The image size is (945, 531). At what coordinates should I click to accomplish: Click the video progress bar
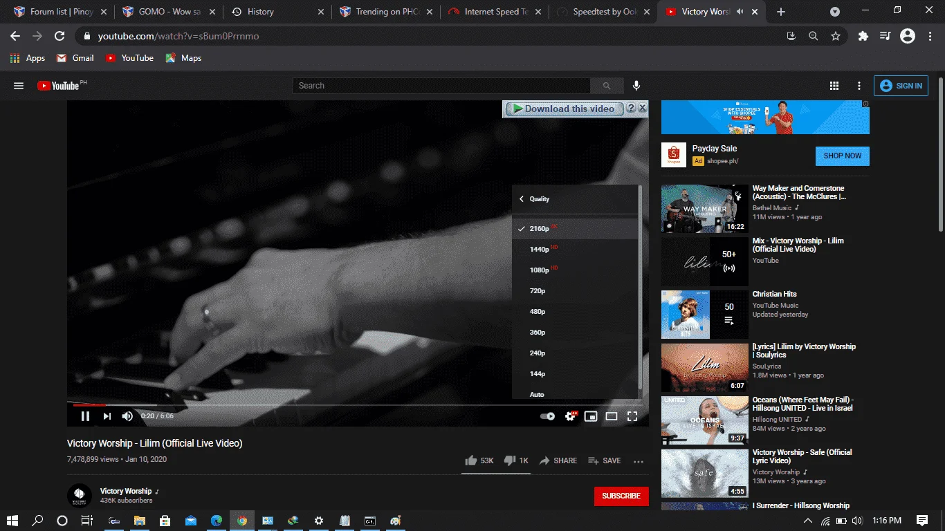coord(358,404)
